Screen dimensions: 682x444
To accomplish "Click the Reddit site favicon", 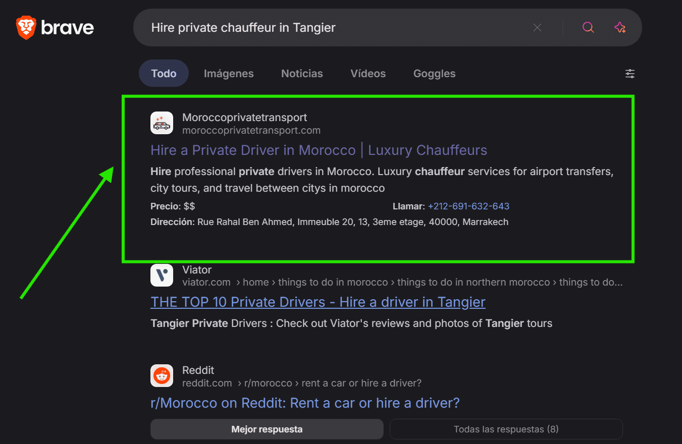I will 162,376.
